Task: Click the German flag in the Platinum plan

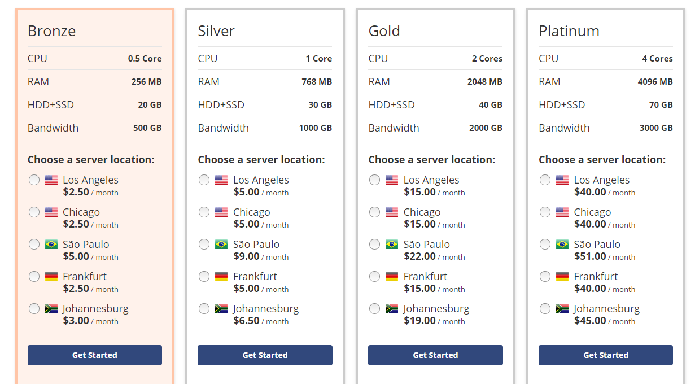Action: (x=562, y=277)
